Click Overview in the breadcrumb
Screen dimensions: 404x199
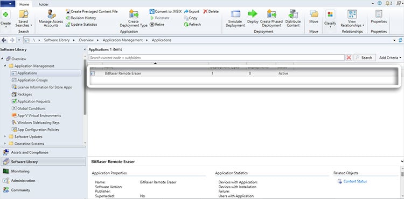86,40
